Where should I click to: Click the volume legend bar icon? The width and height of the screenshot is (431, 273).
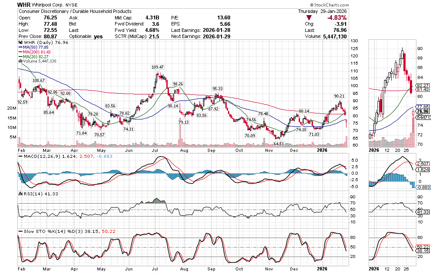(x=19, y=61)
